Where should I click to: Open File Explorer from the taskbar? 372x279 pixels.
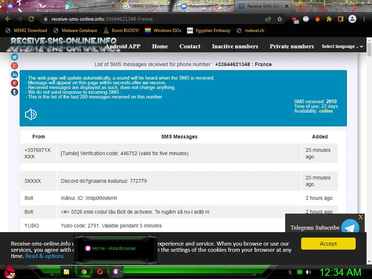[x=66, y=272]
